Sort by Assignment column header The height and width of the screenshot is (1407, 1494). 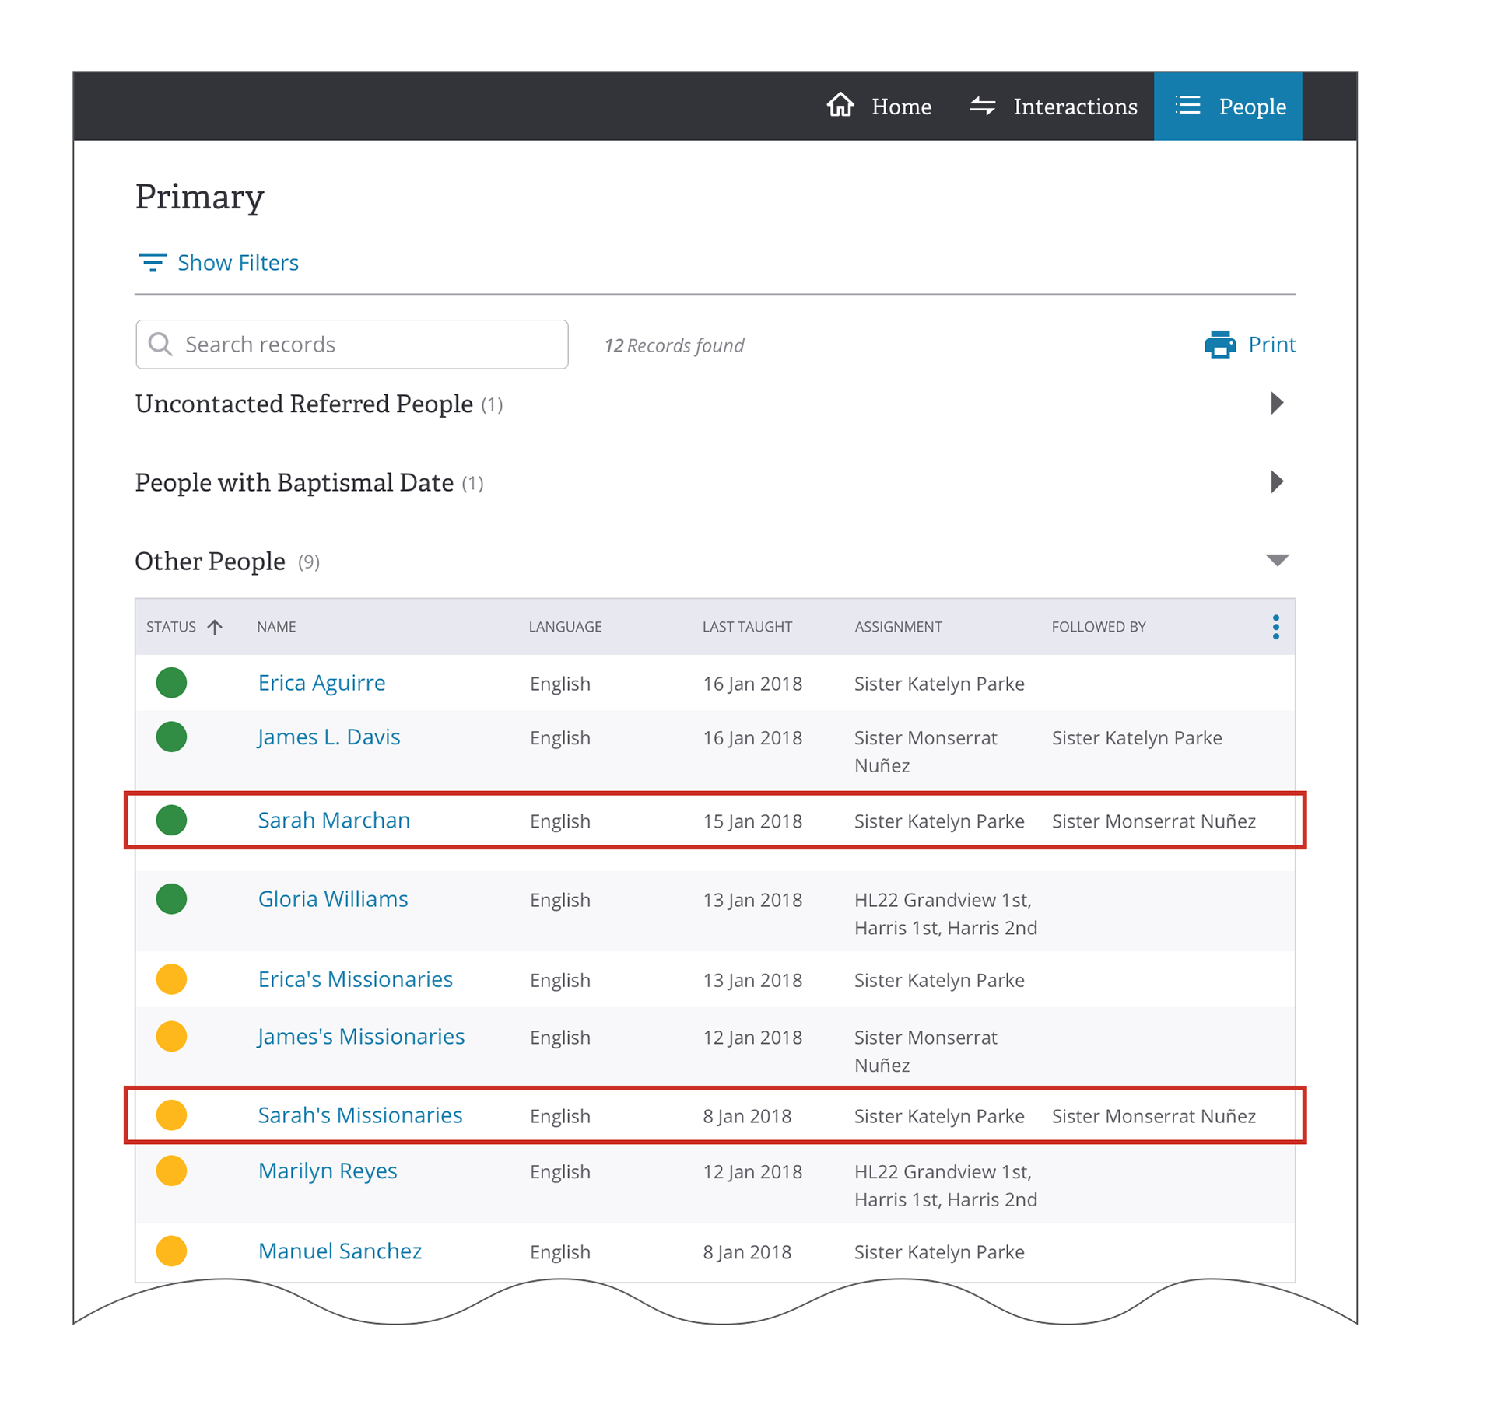tap(898, 627)
